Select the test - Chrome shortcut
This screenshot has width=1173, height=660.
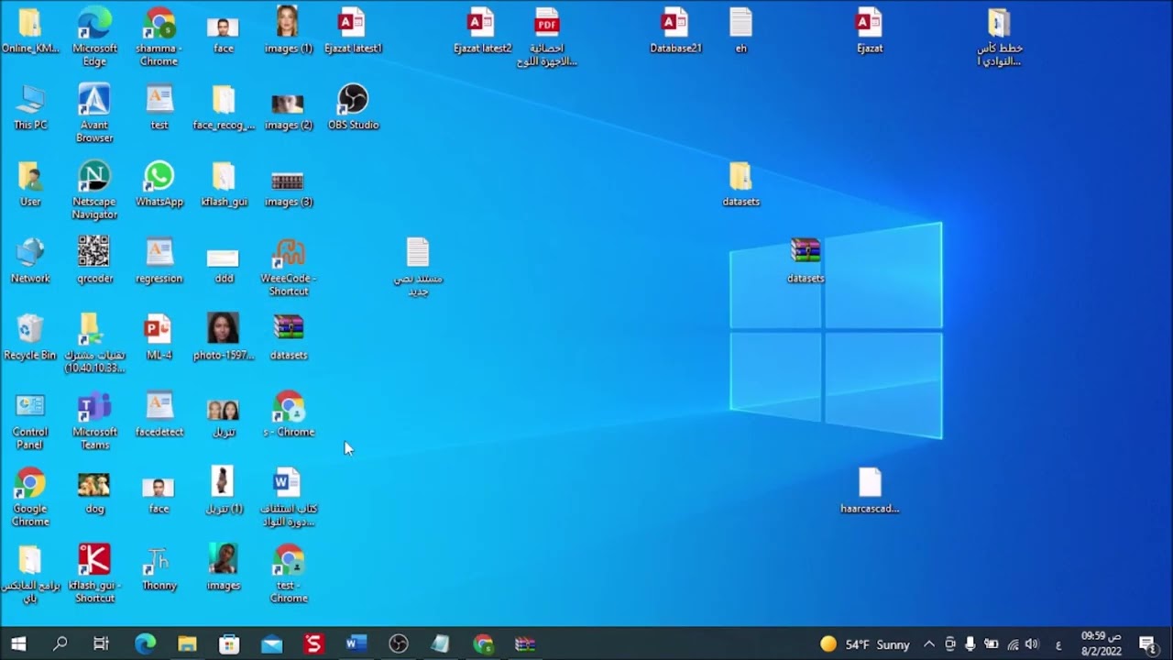(289, 575)
